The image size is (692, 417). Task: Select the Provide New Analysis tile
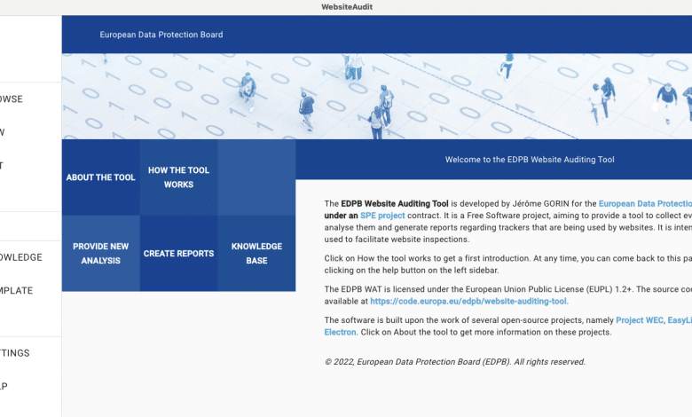pos(100,254)
